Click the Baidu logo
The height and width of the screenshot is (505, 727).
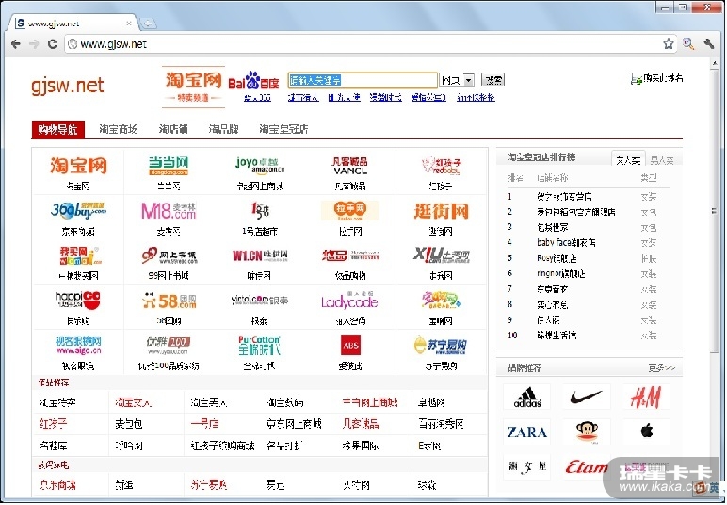[x=253, y=81]
